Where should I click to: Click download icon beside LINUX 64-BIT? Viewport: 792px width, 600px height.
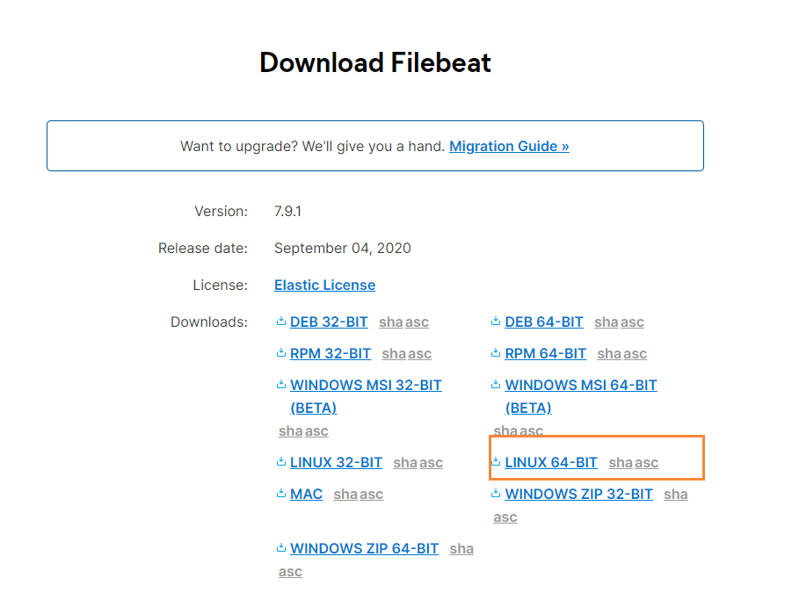click(496, 462)
